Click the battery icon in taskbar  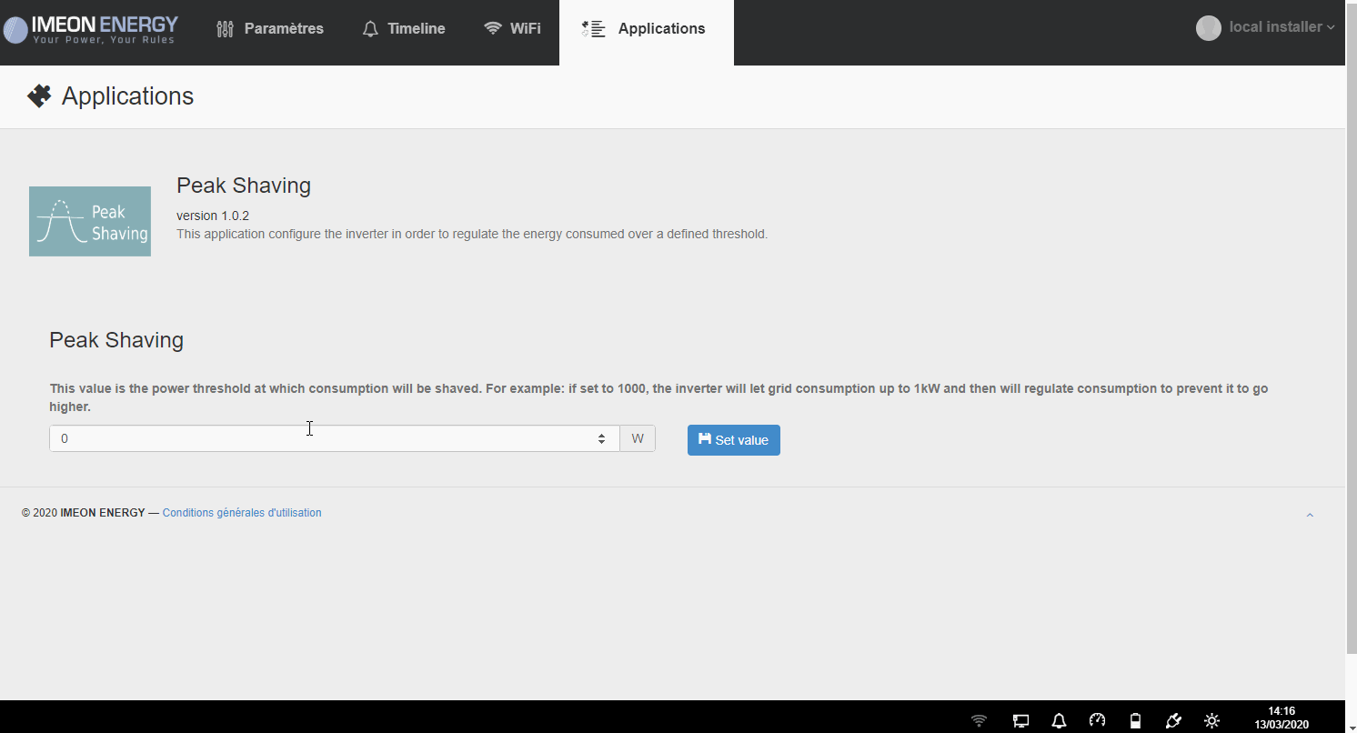(x=1135, y=721)
